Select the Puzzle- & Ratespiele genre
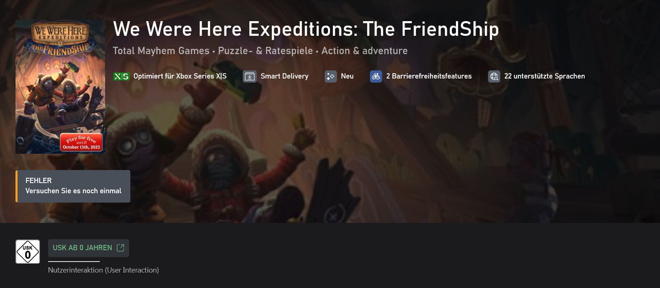 tap(265, 51)
